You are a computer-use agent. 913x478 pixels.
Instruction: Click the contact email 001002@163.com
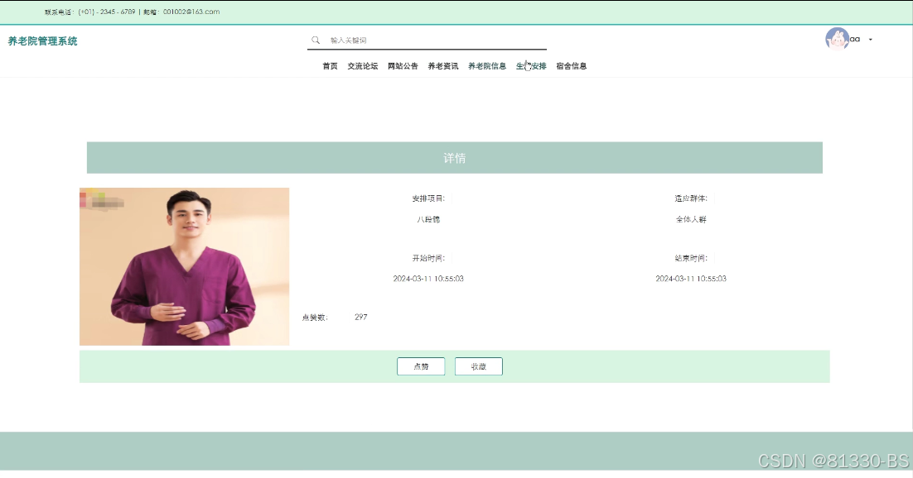click(191, 12)
